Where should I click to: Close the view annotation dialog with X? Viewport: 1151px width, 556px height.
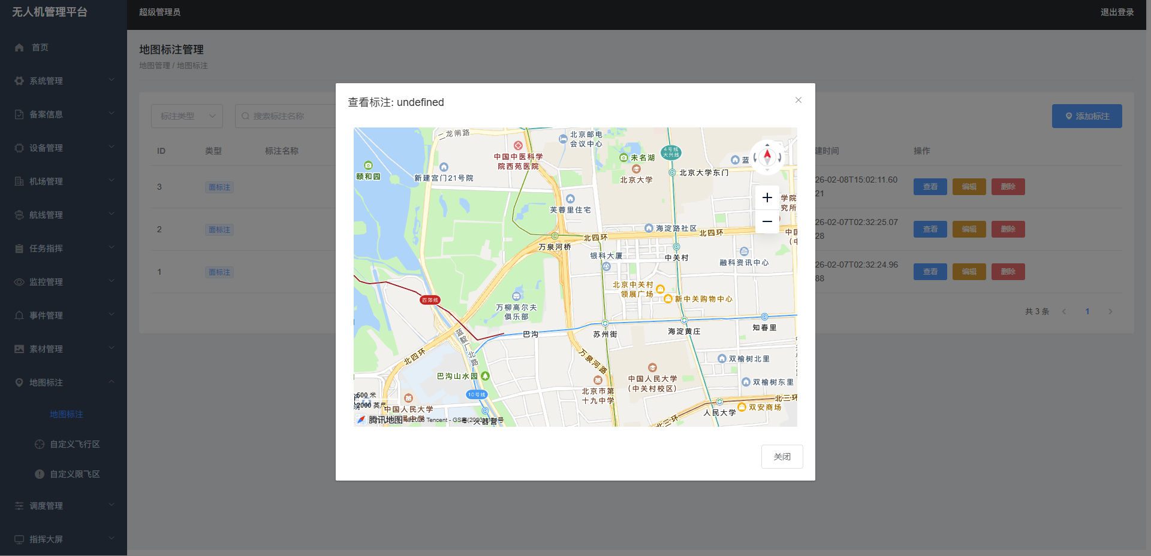(x=798, y=100)
